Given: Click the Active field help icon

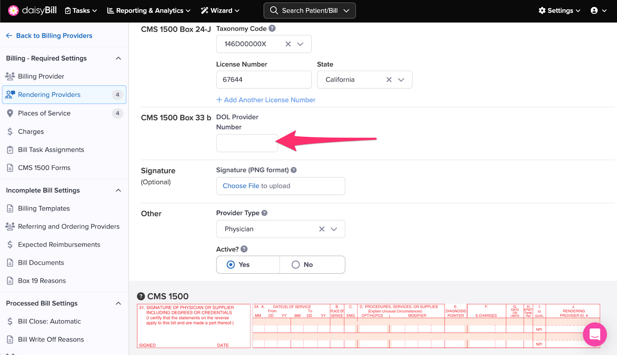Looking at the screenshot, I should 244,249.
